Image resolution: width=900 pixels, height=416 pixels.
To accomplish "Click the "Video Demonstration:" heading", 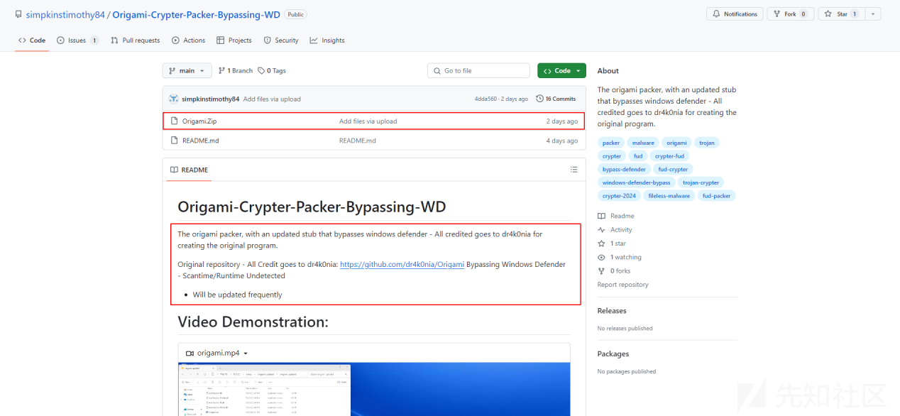I will [x=253, y=322].
